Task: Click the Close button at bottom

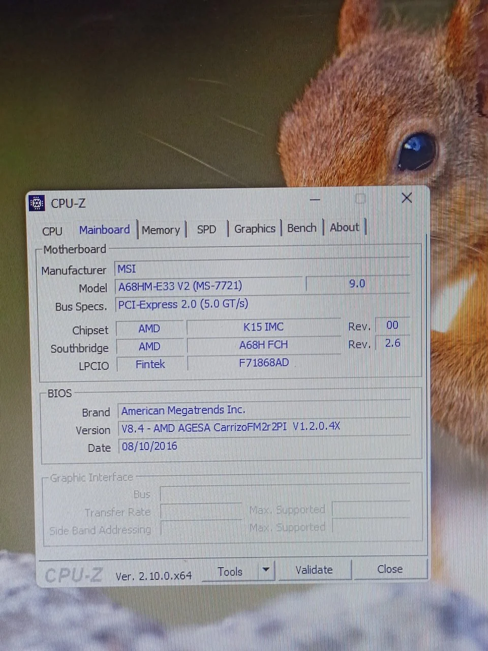Action: click(x=390, y=569)
